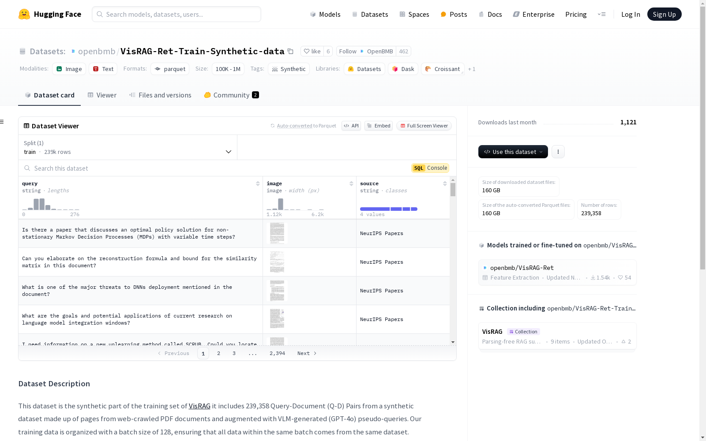The height and width of the screenshot is (441, 706).
Task: Open the thumbnail for the similarity matrix row
Action: click(277, 262)
